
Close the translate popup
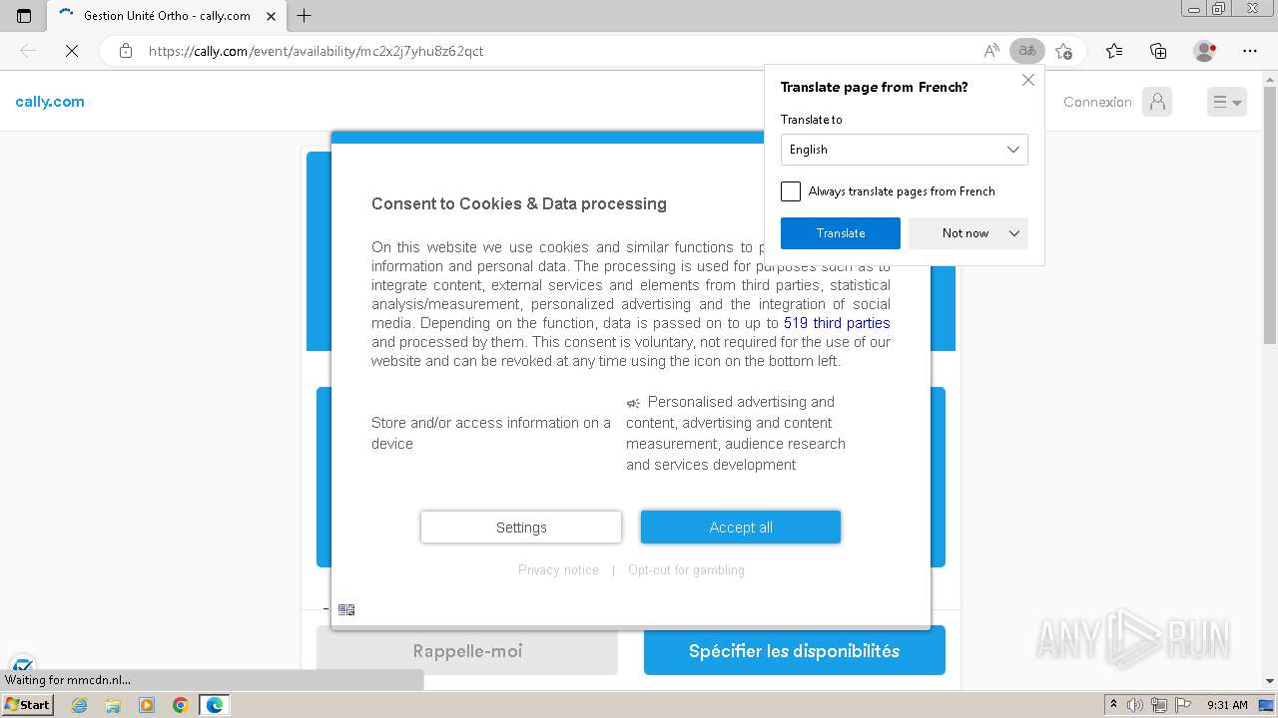[1028, 80]
